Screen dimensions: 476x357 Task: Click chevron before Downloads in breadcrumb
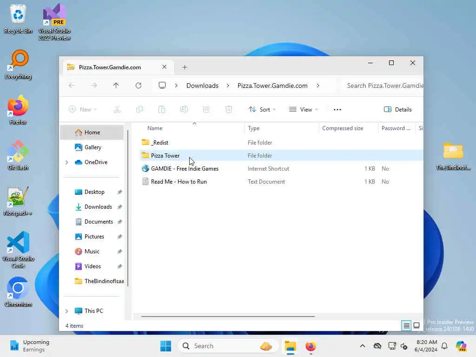coord(176,86)
